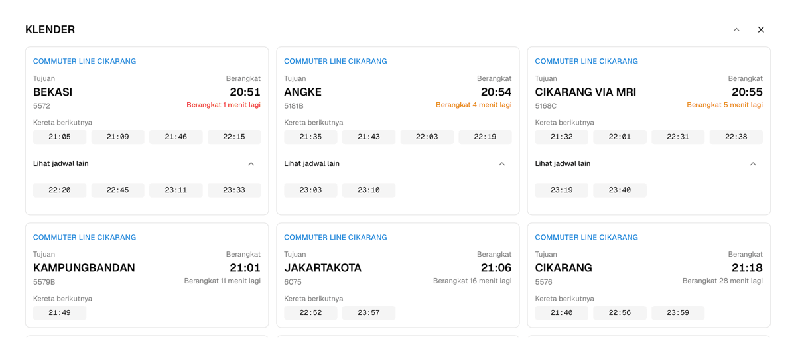Select the 21:09 next train chip
This screenshot has height=347, width=796.
117,137
